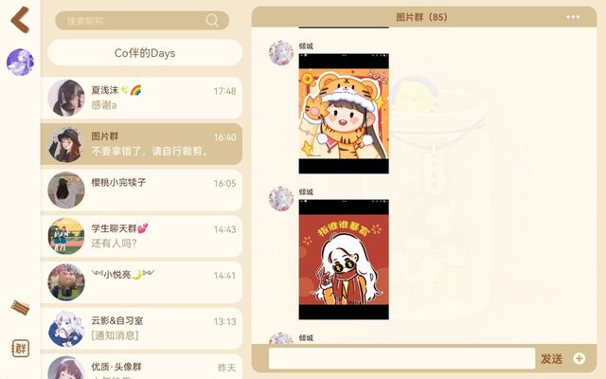The width and height of the screenshot is (606, 379).
Task: Click the message text input box
Action: 401,358
